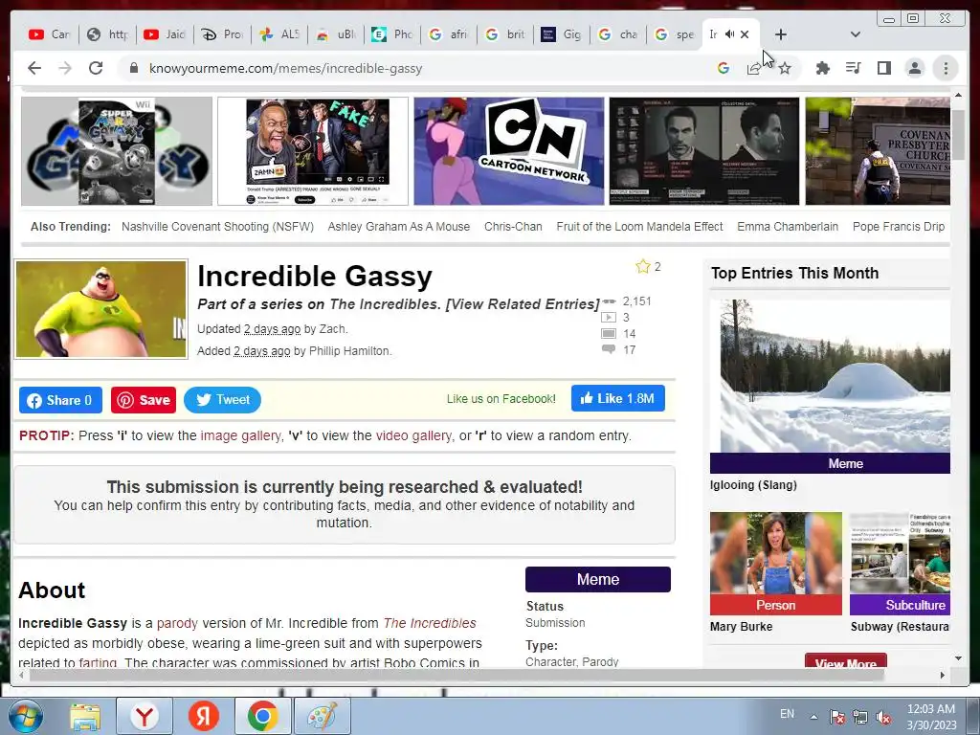The image size is (980, 735).
Task: Switch to the 'http' tab
Action: [107, 34]
